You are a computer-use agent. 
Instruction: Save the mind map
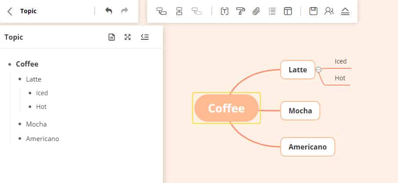313,11
